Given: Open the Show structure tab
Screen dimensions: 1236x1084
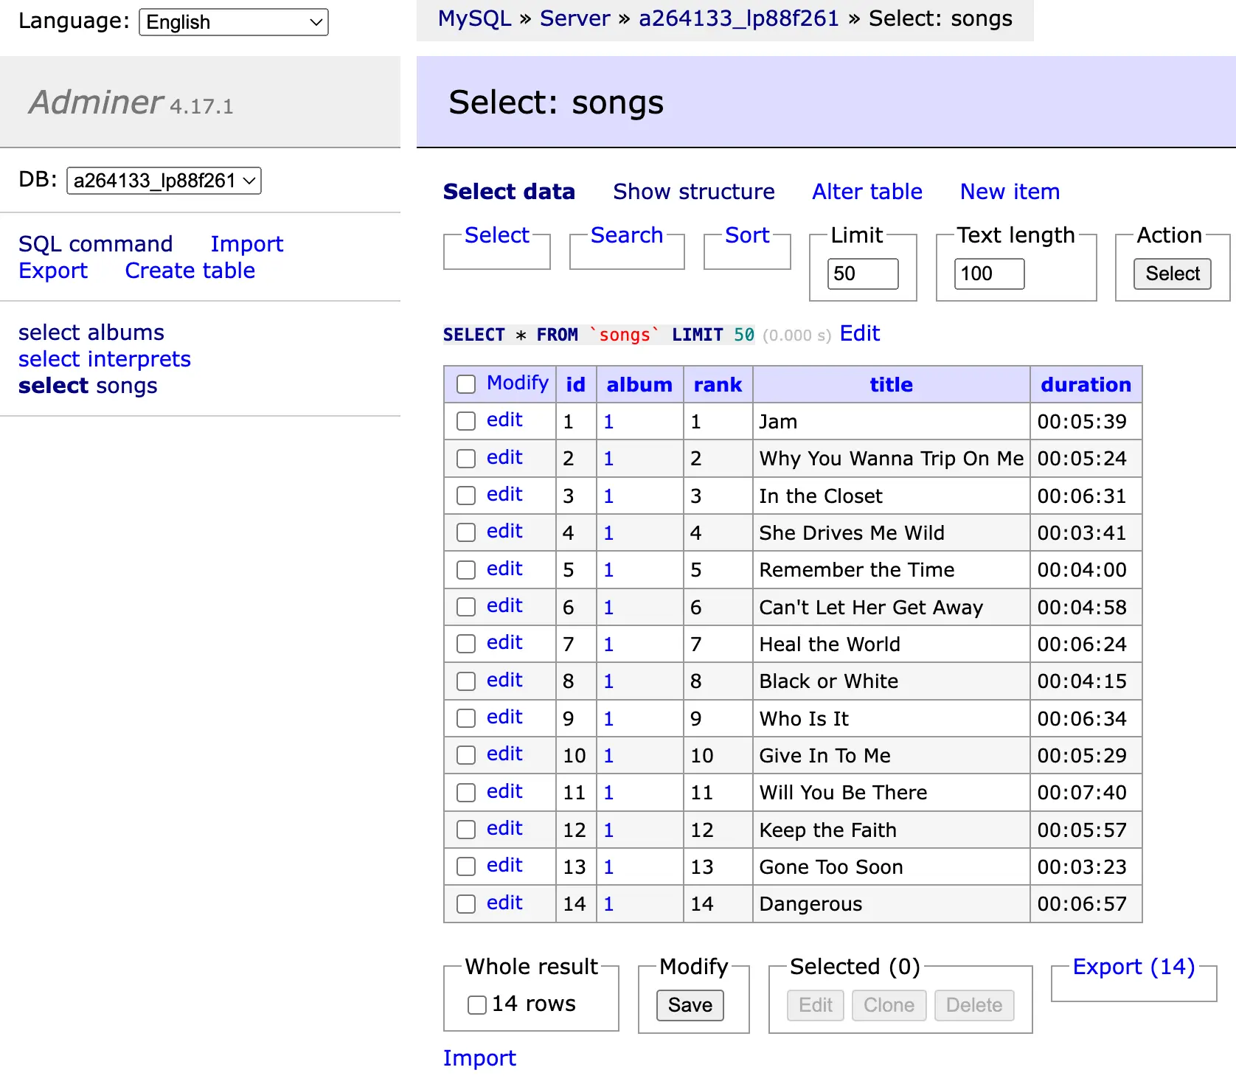Looking at the screenshot, I should click(693, 192).
